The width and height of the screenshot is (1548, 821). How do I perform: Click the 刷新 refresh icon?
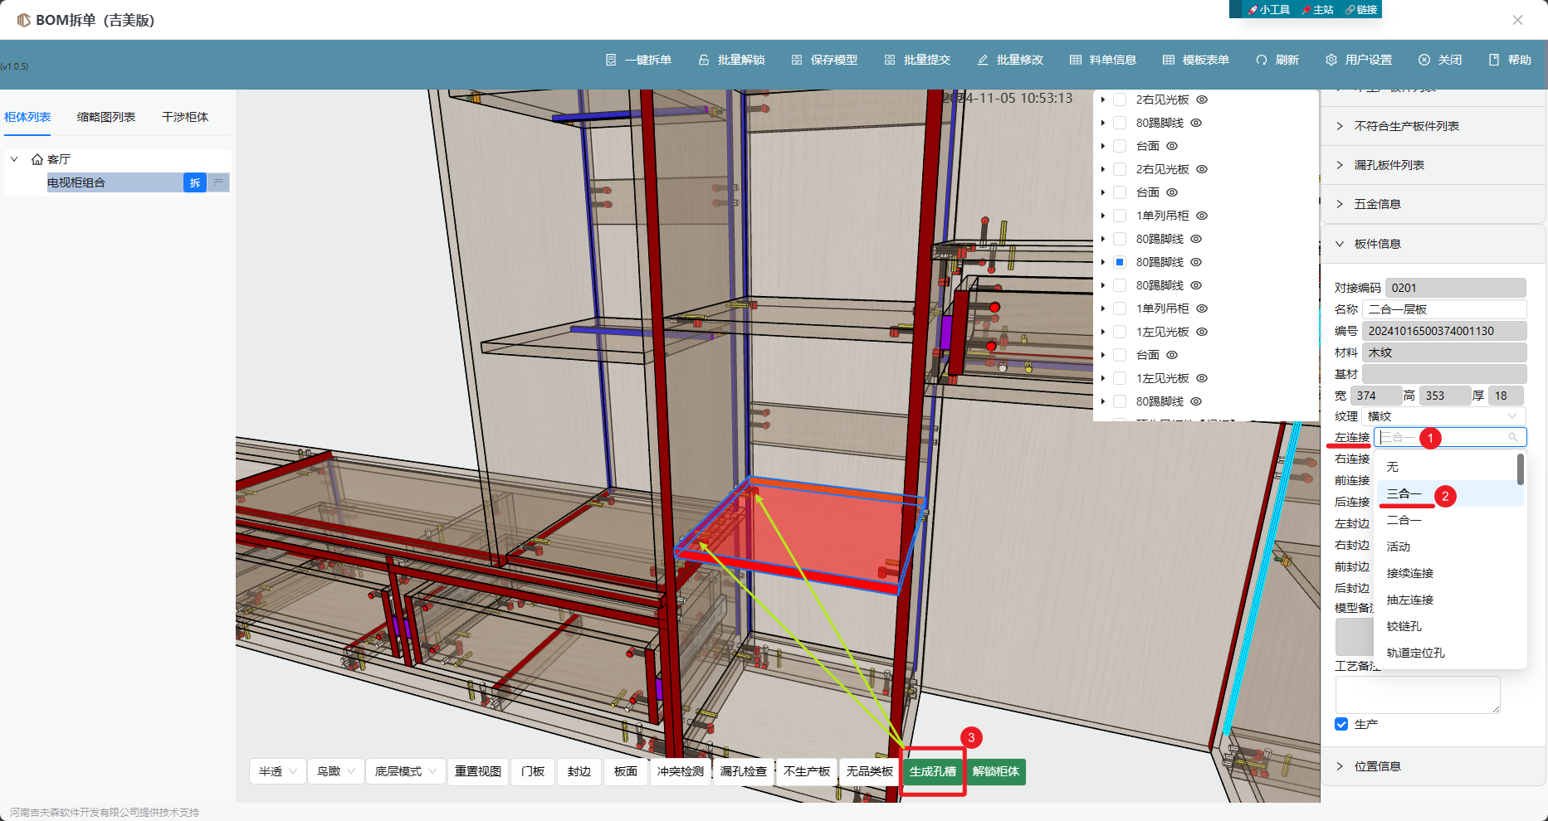[1262, 60]
